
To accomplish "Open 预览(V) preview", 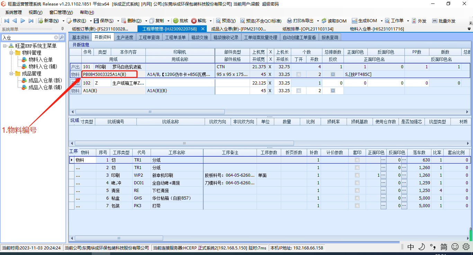I will (226, 21).
